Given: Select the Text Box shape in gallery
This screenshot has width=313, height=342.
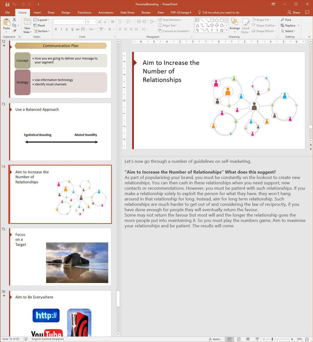Looking at the screenshot, I should click(x=197, y=20).
